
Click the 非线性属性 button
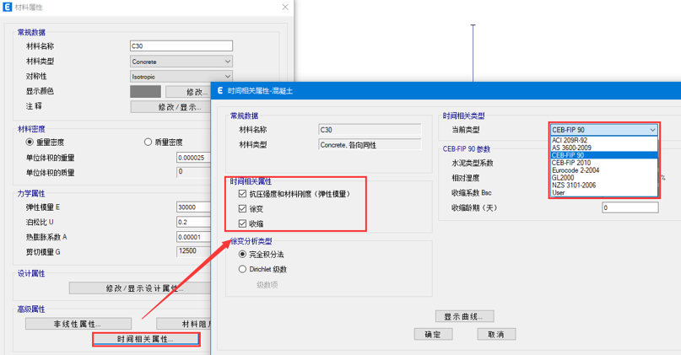(78, 324)
